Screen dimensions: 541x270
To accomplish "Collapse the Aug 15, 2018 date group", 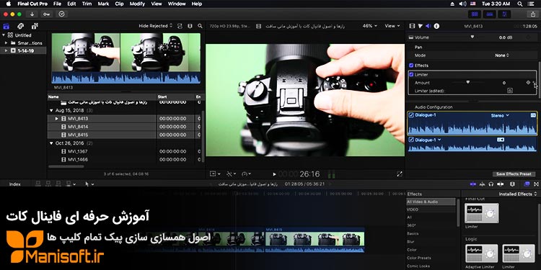I will pyautogui.click(x=51, y=111).
